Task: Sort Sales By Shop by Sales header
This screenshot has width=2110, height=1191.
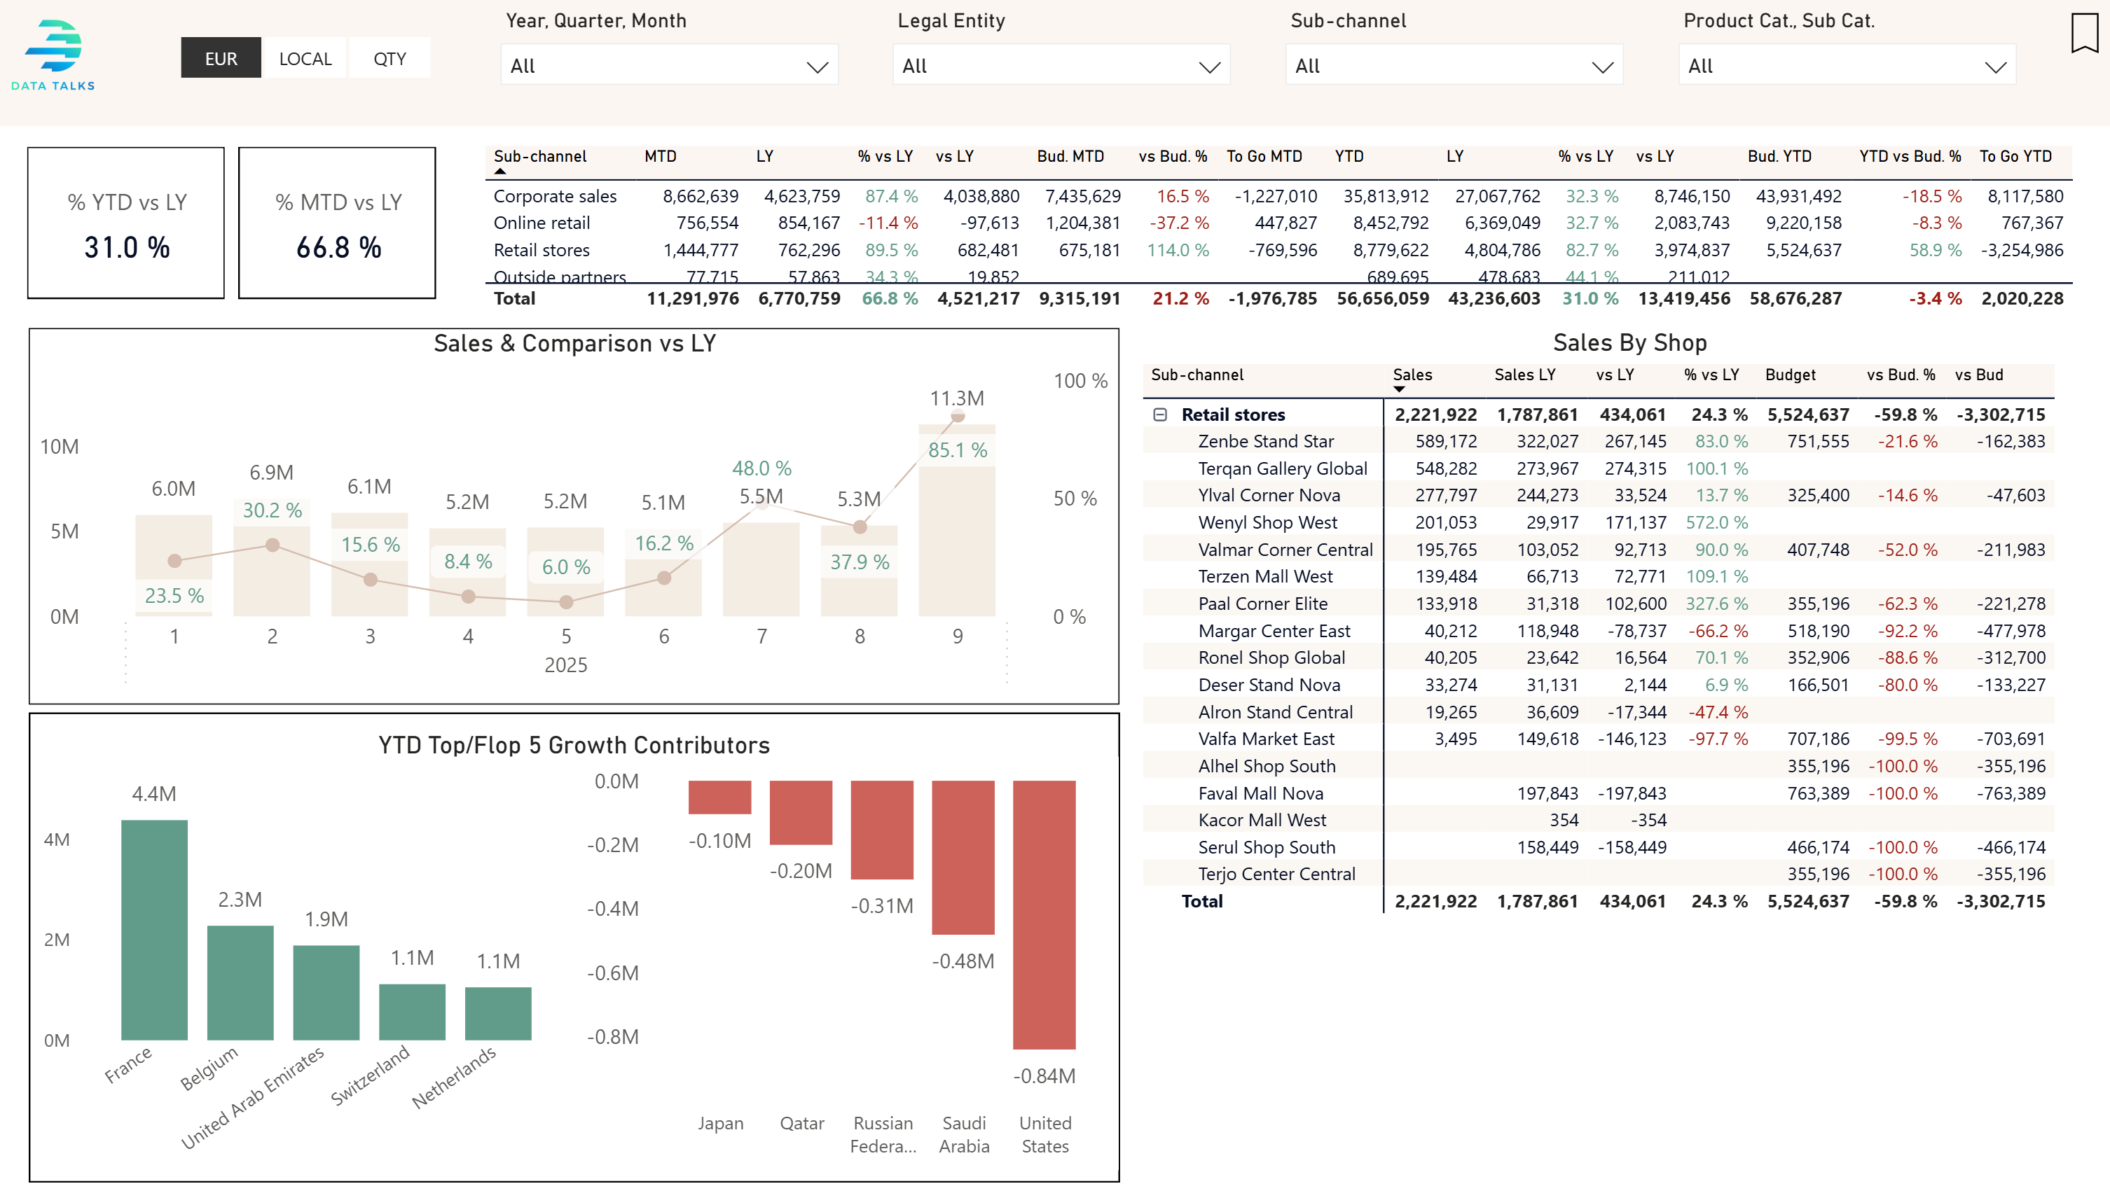Action: [1412, 375]
